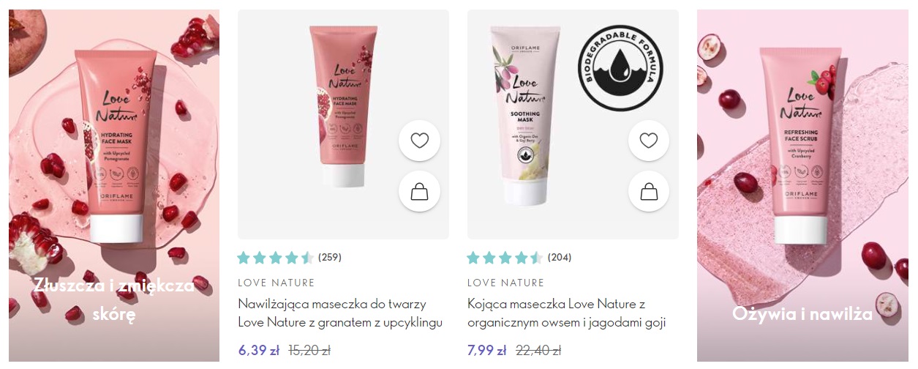Click the 6,39 zł sale price
The width and height of the screenshot is (918, 369).
(258, 351)
